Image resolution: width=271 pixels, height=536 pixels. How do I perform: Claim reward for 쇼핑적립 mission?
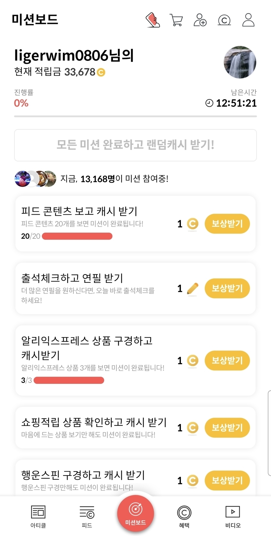[227, 428]
